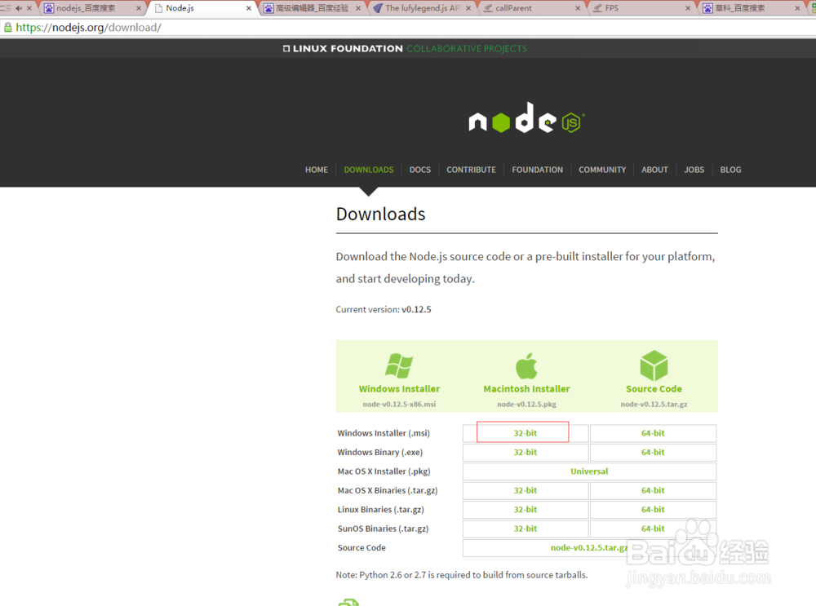
Task: Download Mac OS X Binaries 64-bit
Action: click(653, 490)
